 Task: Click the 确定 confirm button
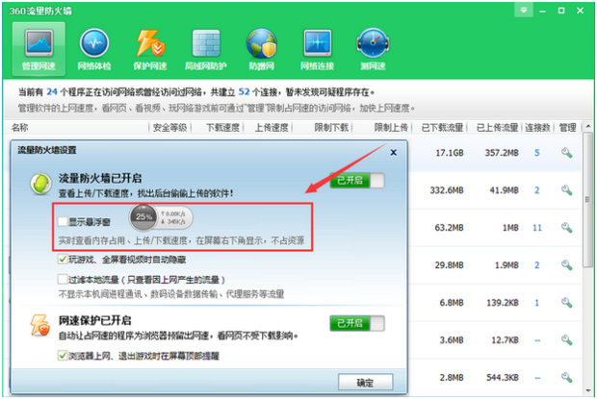[x=365, y=383]
